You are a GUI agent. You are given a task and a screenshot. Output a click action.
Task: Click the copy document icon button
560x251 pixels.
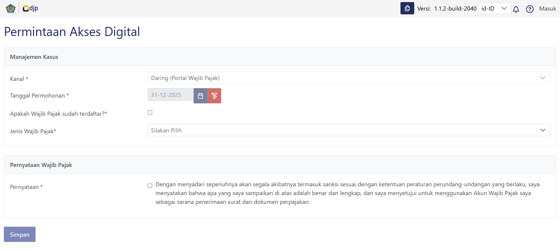[407, 8]
